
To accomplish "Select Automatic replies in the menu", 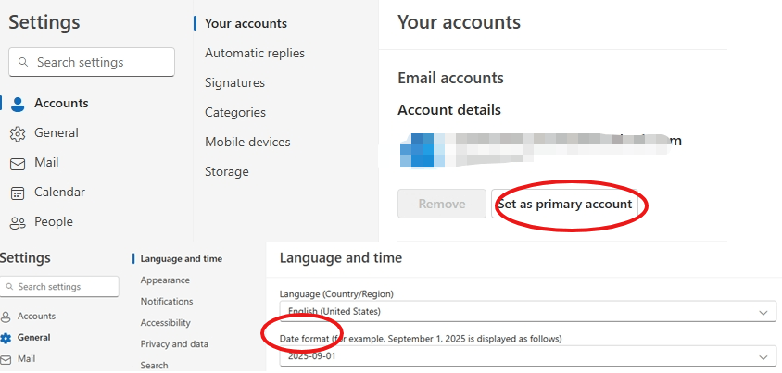I will tap(254, 53).
